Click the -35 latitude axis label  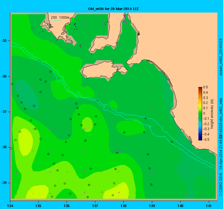pyautogui.click(x=4, y=41)
